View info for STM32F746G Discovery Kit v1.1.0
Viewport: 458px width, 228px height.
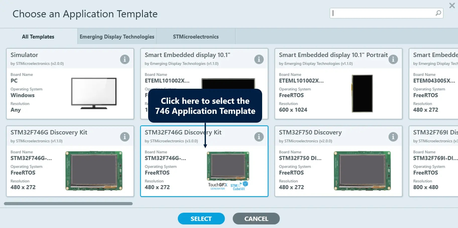point(125,137)
